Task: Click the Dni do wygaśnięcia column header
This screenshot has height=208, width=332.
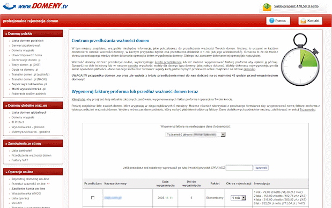Action: click(191, 183)
